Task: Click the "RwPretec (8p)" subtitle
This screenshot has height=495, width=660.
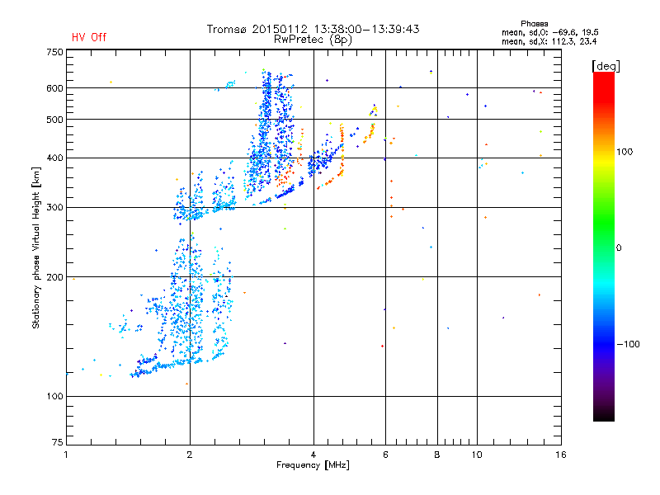Action: pyautogui.click(x=313, y=40)
